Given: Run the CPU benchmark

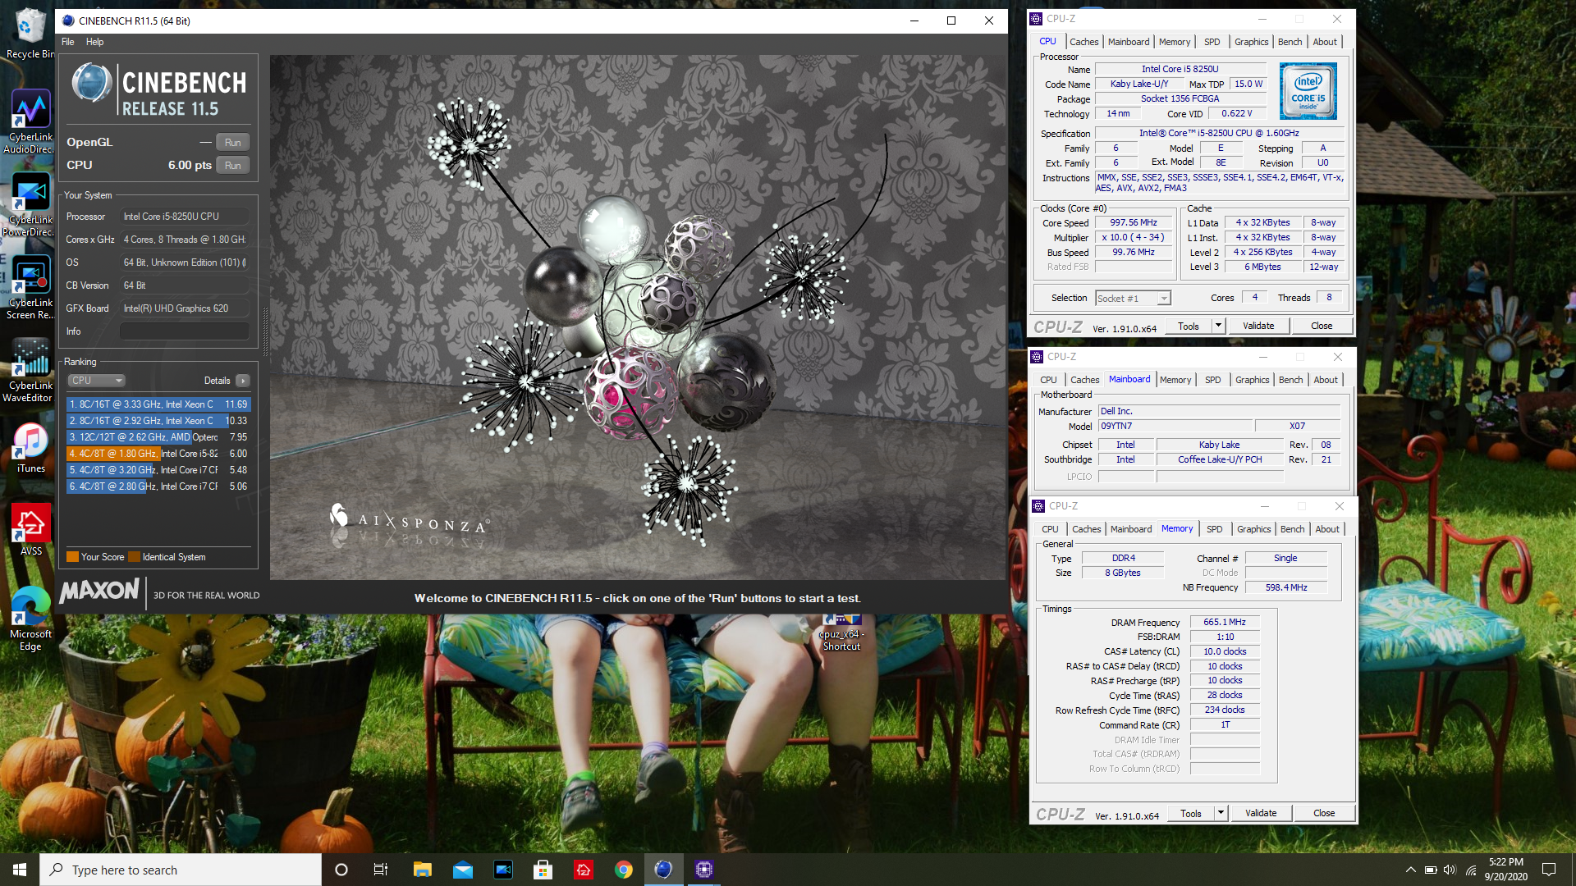Looking at the screenshot, I should coord(233,165).
